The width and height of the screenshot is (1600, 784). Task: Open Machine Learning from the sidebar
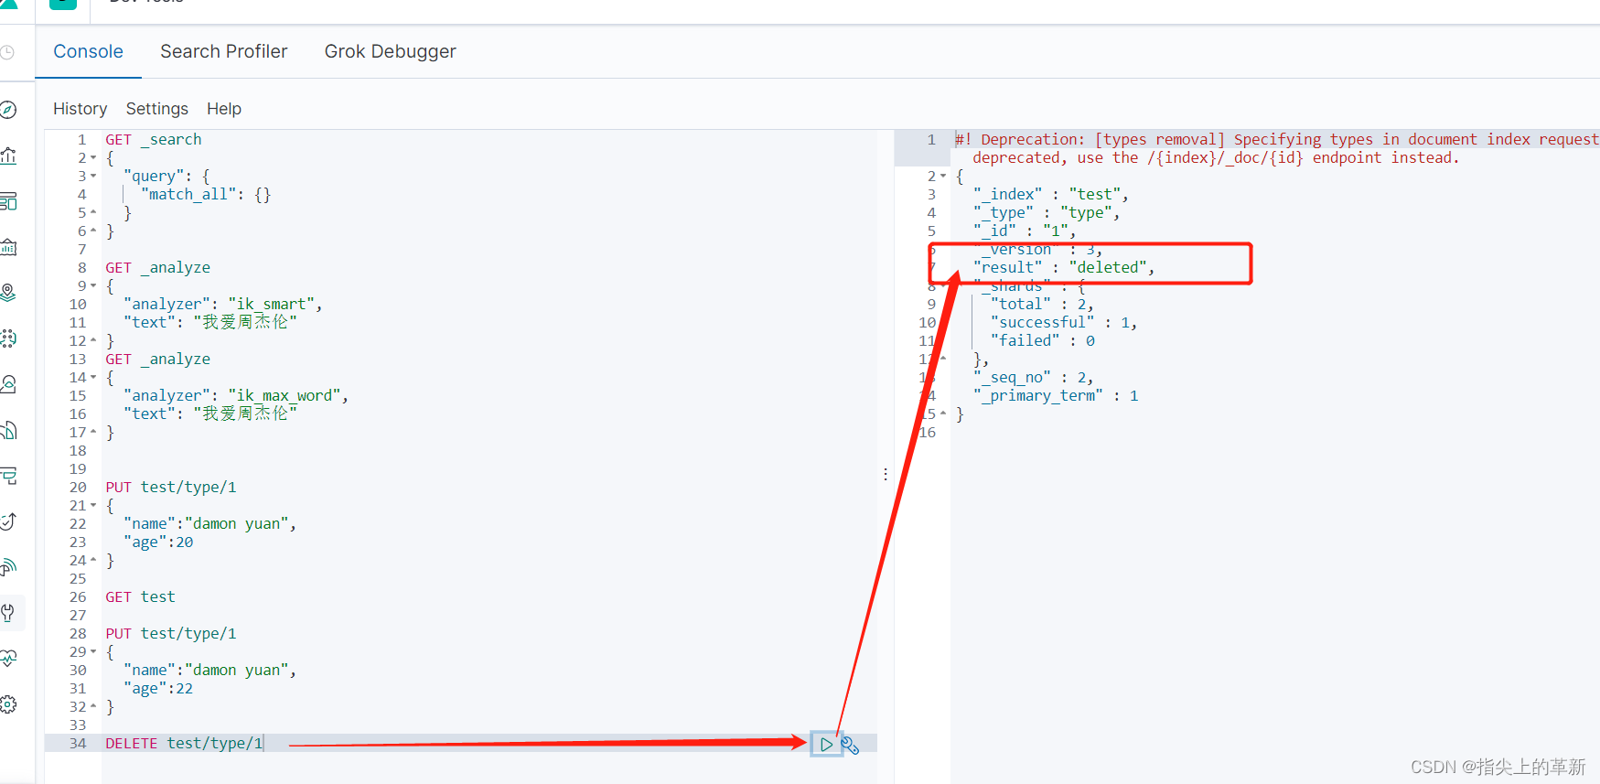coord(7,338)
